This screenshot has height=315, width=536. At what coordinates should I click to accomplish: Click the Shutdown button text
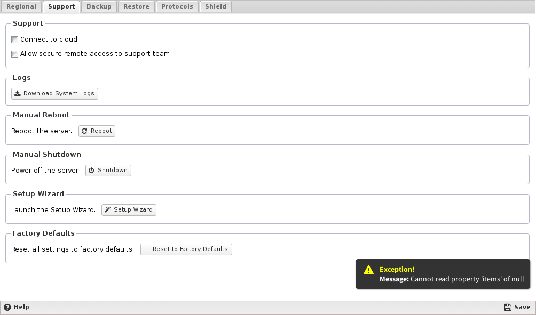coord(112,171)
